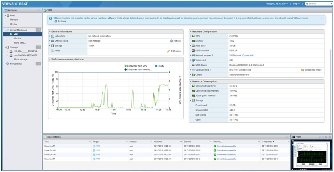Click the CPU icon in Hardware Configuration
This screenshot has height=172, width=334.
193,36
